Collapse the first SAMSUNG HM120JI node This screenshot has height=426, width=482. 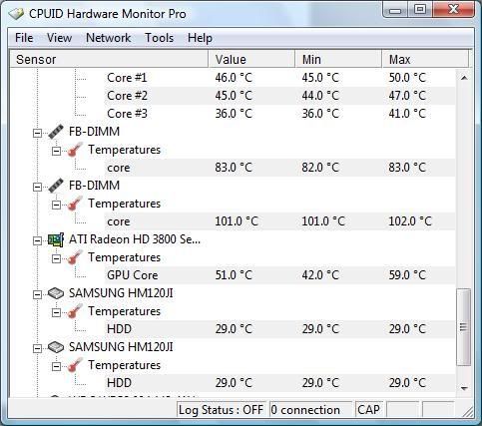(37, 294)
